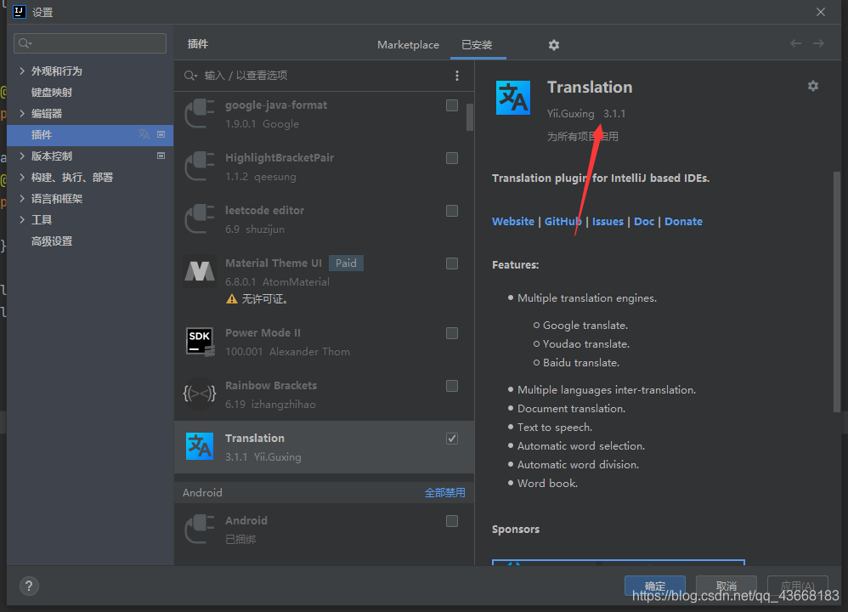This screenshot has height=612, width=848.
Task: Switch to the 已安装 tab
Action: click(477, 45)
